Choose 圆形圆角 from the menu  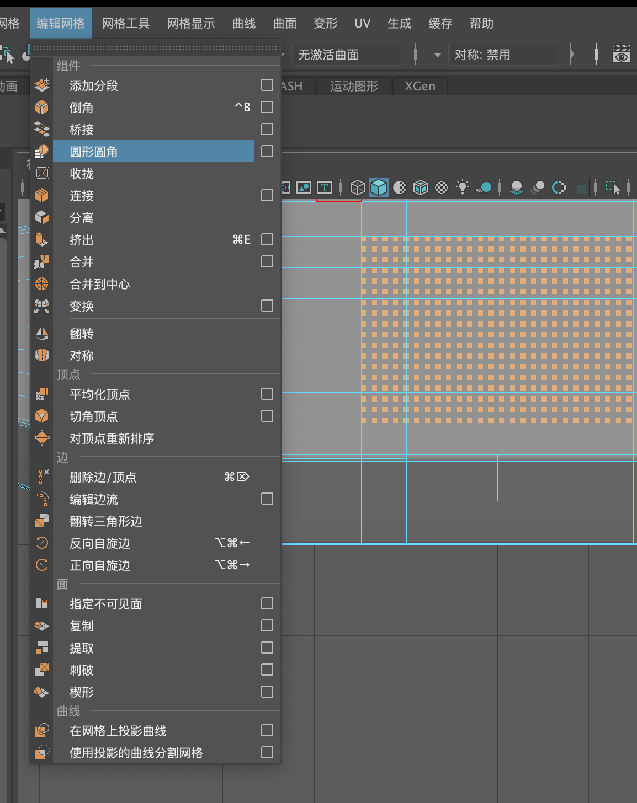point(153,151)
